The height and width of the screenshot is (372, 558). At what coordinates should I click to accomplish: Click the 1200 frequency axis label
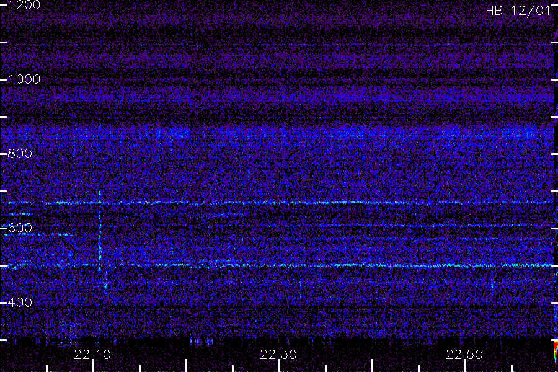pyautogui.click(x=24, y=5)
